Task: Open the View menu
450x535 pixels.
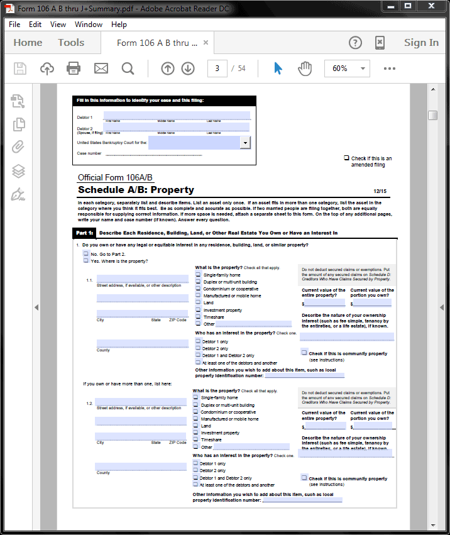Action: point(58,25)
